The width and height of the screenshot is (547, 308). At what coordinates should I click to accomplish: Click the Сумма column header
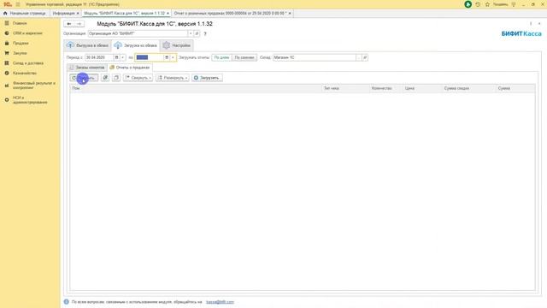(x=515, y=88)
